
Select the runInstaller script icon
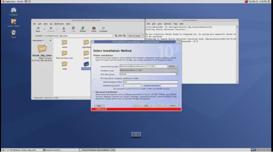86,64
